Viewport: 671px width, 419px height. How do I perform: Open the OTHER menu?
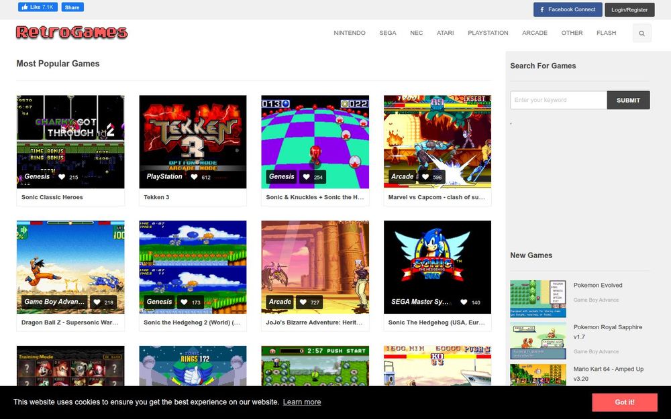click(x=572, y=33)
